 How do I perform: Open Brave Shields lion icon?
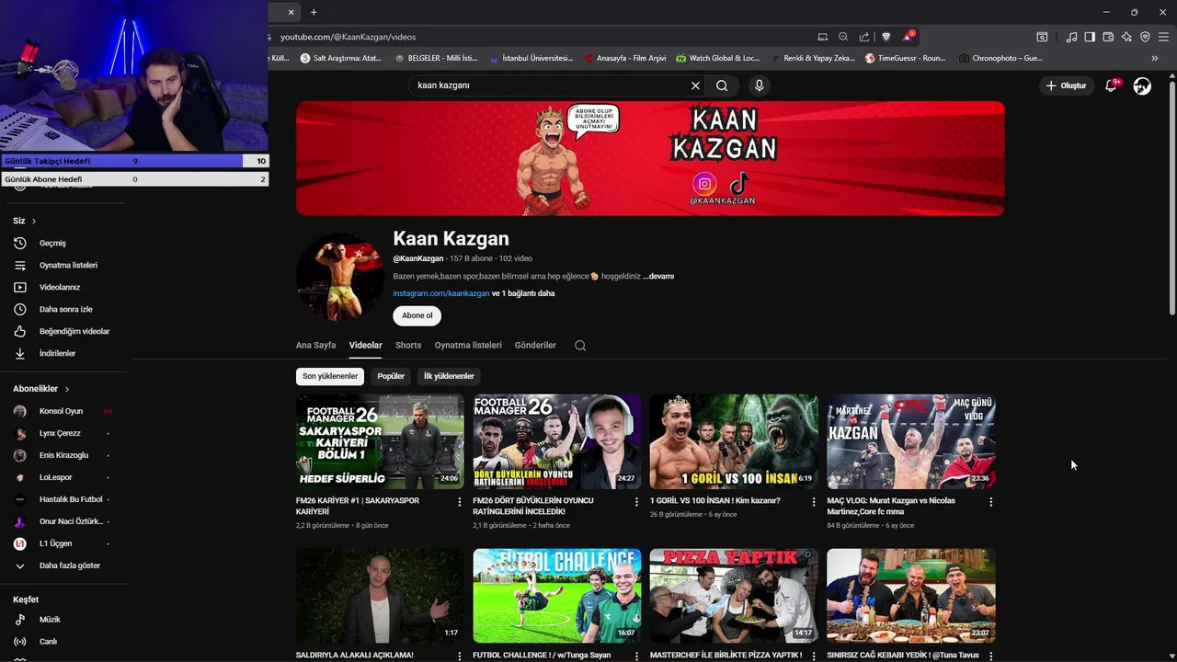point(886,37)
